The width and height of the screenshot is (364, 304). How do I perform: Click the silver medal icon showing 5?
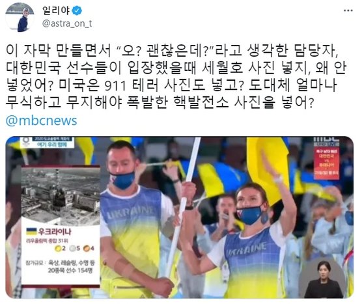coord(72,249)
